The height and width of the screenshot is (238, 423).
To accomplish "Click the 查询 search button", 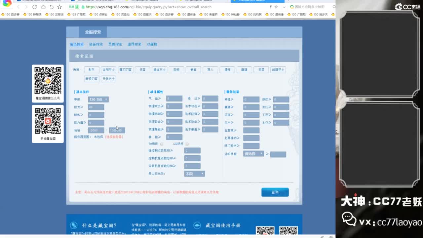I will point(275,192).
